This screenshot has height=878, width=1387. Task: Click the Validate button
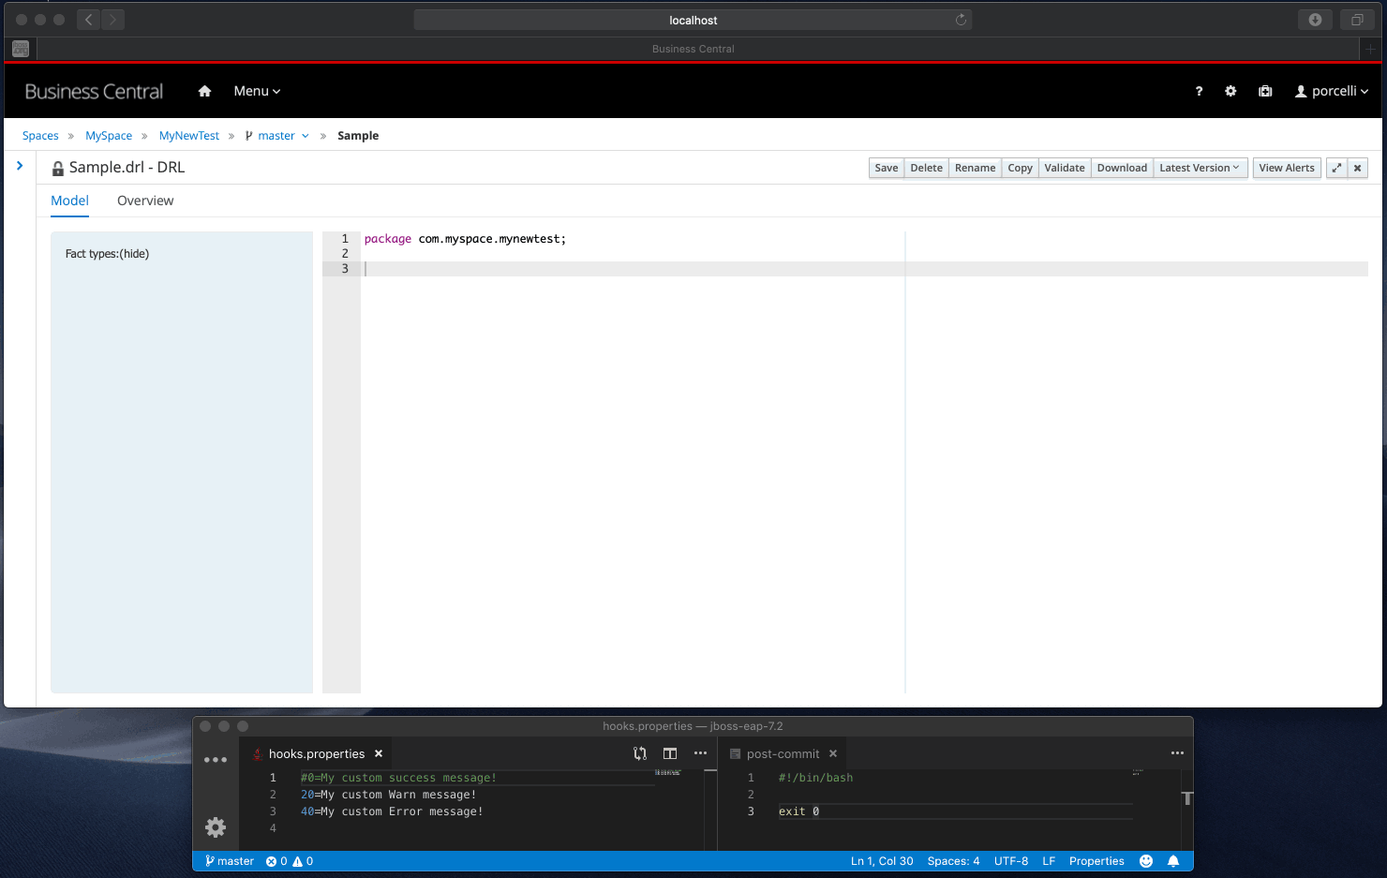click(1064, 168)
